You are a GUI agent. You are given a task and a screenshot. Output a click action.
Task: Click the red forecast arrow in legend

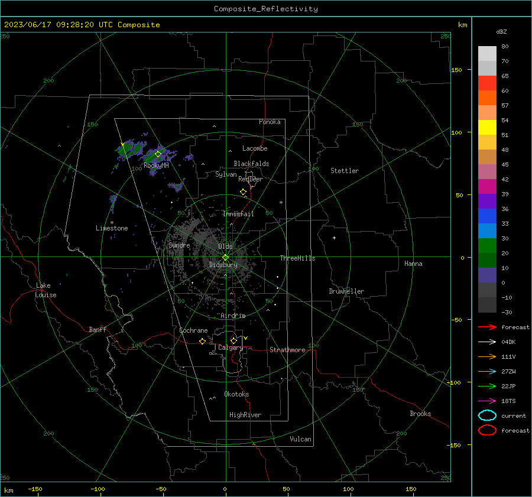click(487, 327)
